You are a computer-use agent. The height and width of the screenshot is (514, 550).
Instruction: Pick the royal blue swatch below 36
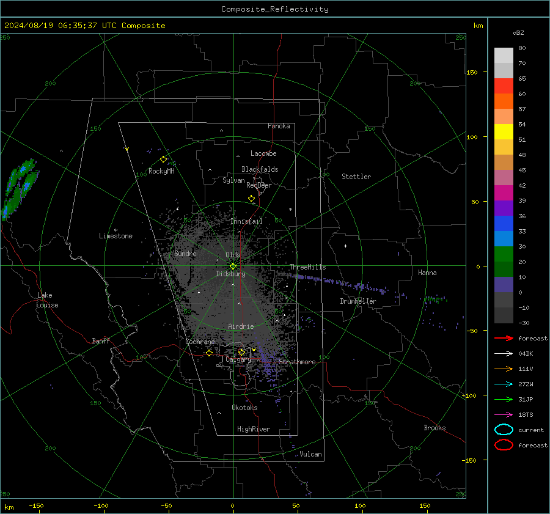[x=504, y=223]
